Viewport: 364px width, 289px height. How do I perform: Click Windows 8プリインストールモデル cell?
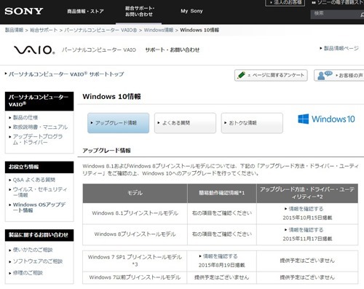pyautogui.click(x=135, y=234)
